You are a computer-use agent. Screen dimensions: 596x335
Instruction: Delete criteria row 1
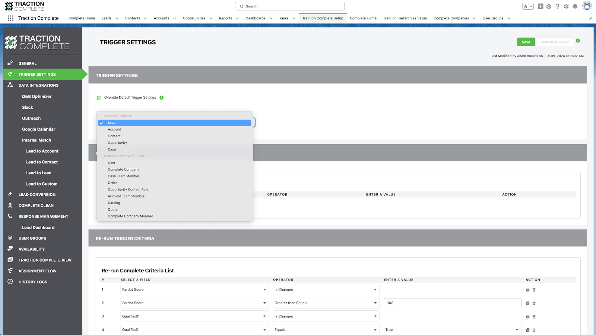[534, 290]
